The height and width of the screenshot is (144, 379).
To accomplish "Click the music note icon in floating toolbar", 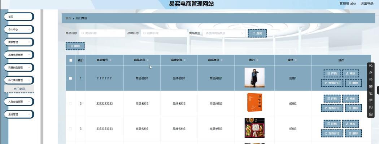I will 371,79.
